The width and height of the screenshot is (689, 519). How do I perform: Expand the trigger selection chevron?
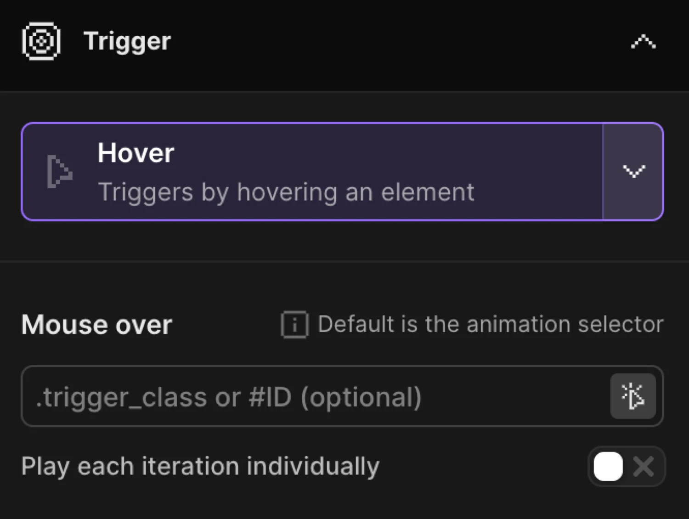[634, 172]
